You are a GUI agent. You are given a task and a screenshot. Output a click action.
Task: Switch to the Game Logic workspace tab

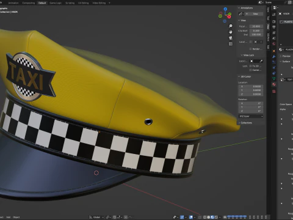(56, 3)
